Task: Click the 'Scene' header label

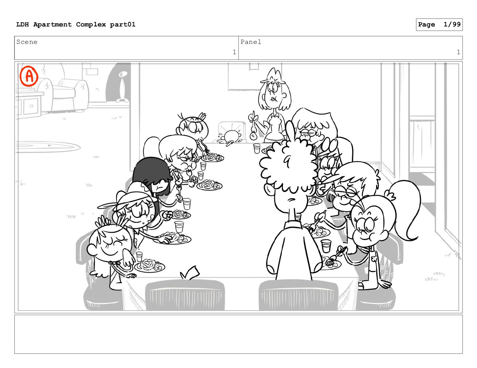Action: coord(27,42)
